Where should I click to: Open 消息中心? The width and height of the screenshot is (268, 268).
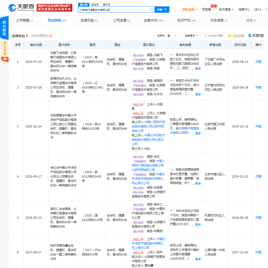[x=244, y=9]
